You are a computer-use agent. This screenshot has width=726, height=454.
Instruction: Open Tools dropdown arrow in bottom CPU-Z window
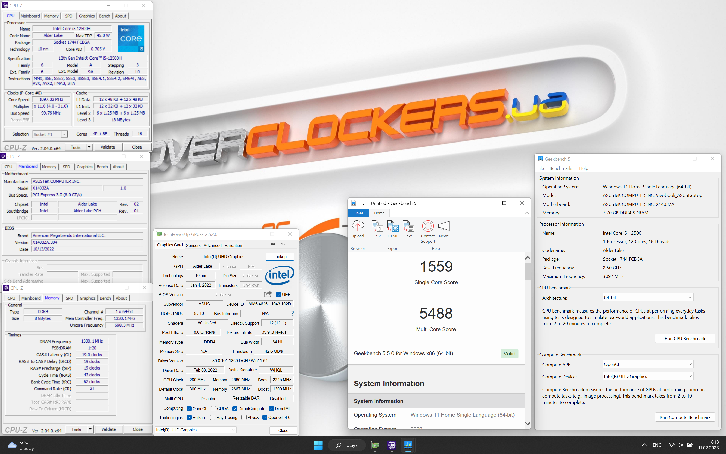tap(90, 429)
